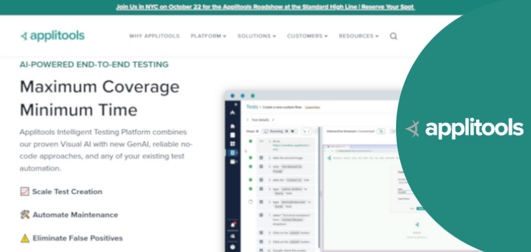531x252 pixels.
Task: Select step 4 'click the Contact Us link'
Action: point(286,180)
